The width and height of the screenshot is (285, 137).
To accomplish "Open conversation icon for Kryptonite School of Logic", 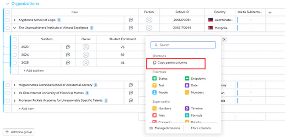I will pos(131,20).
